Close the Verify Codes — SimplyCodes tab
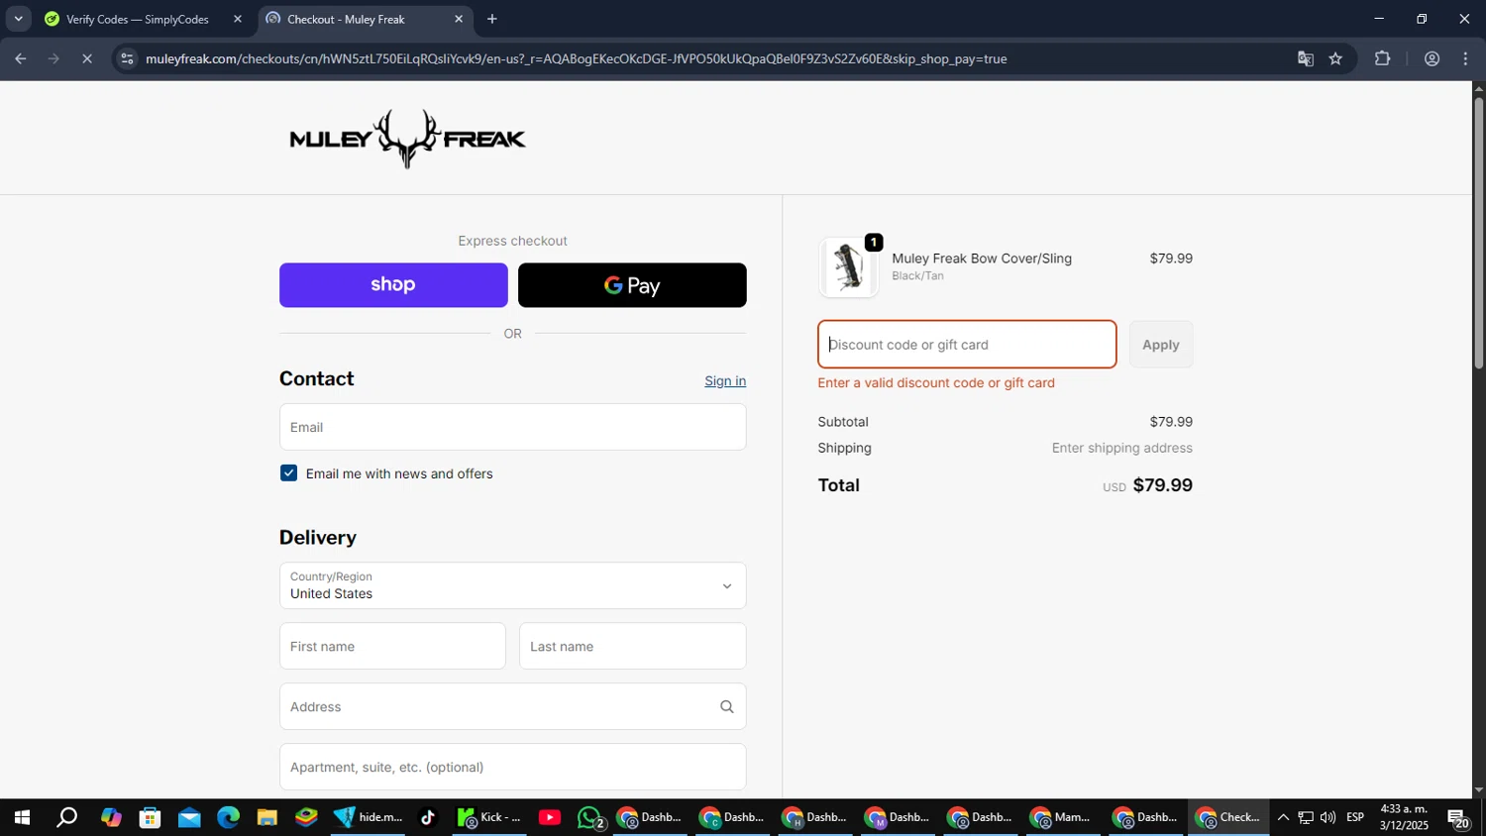 [x=238, y=19]
